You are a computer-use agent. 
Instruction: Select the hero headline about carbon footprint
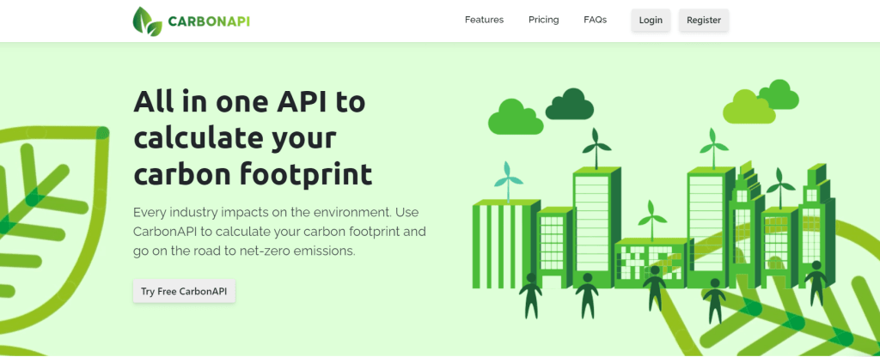(253, 138)
